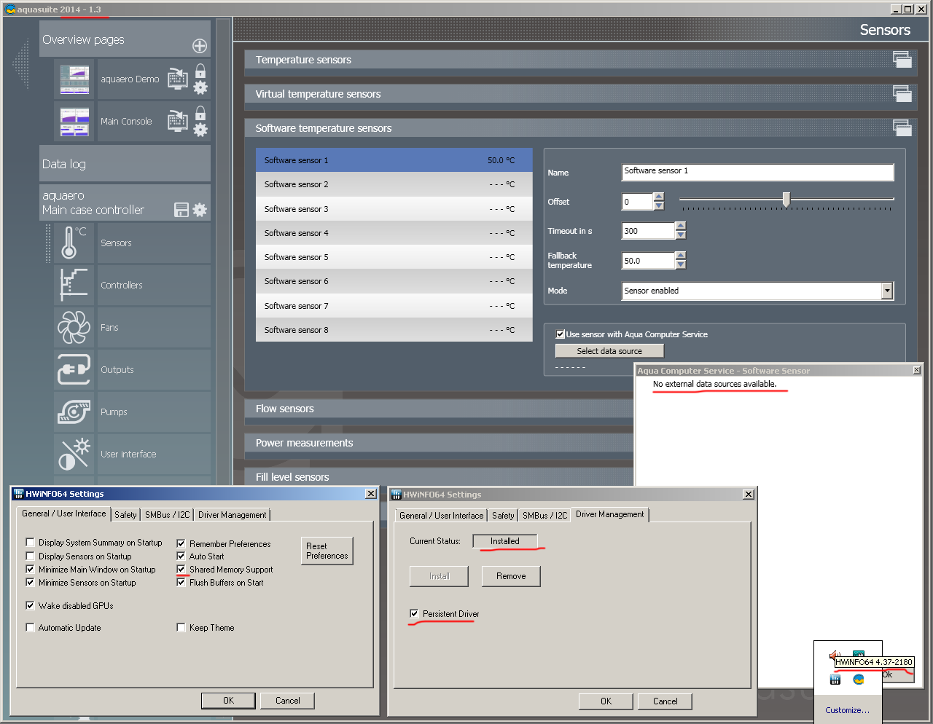Open the Controllers curve icon
The width and height of the screenshot is (933, 724).
74,286
